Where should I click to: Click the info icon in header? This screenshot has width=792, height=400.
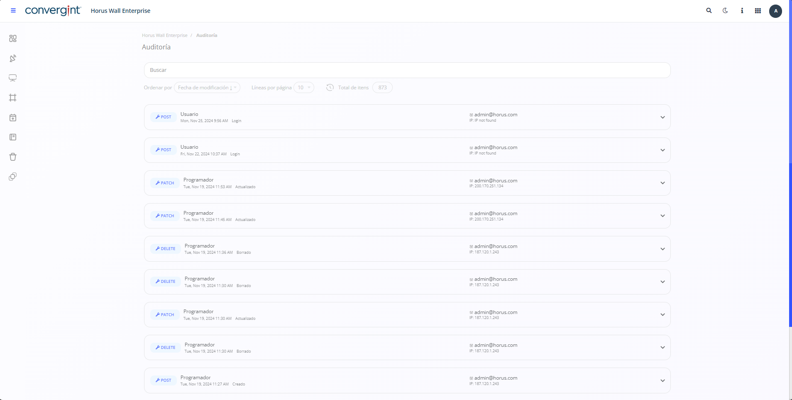tap(742, 11)
